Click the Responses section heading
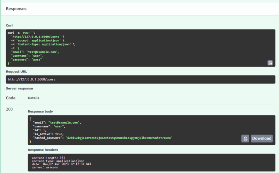Image resolution: width=279 pixels, height=173 pixels. pos(16,9)
